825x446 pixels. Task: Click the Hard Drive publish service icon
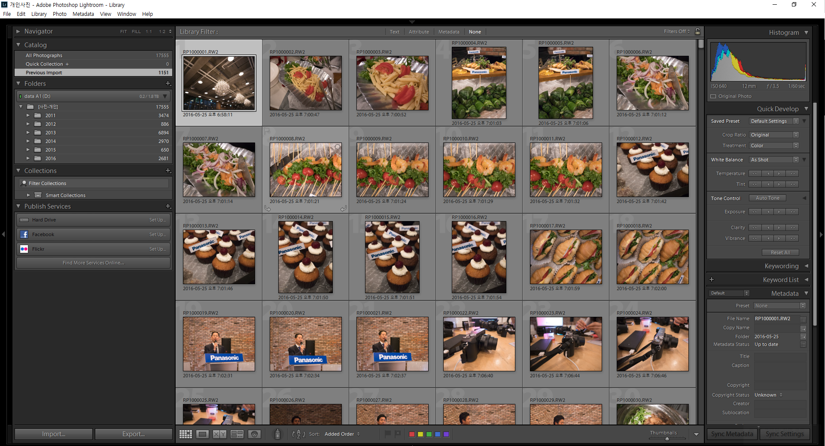click(x=24, y=220)
